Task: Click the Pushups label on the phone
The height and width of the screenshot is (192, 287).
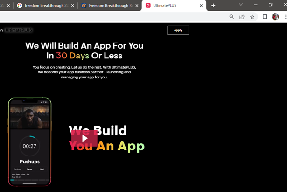Action: 30,162
